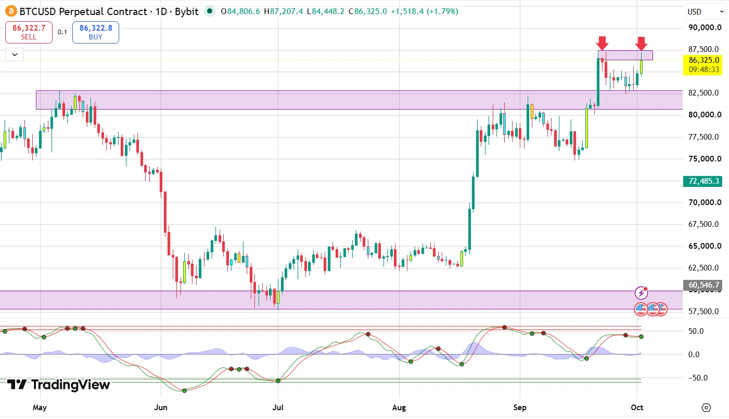Open the leftmost US flag economic event
This screenshot has width=729, height=419.
641,310
